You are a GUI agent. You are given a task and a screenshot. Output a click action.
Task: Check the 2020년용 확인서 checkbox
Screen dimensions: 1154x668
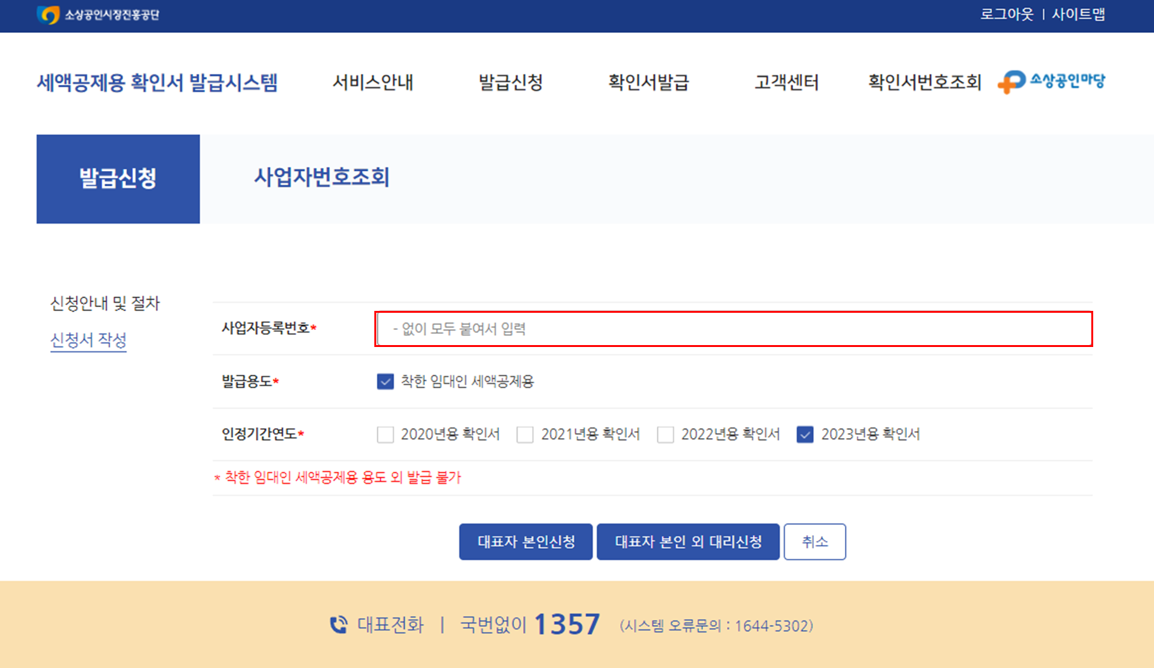(384, 434)
